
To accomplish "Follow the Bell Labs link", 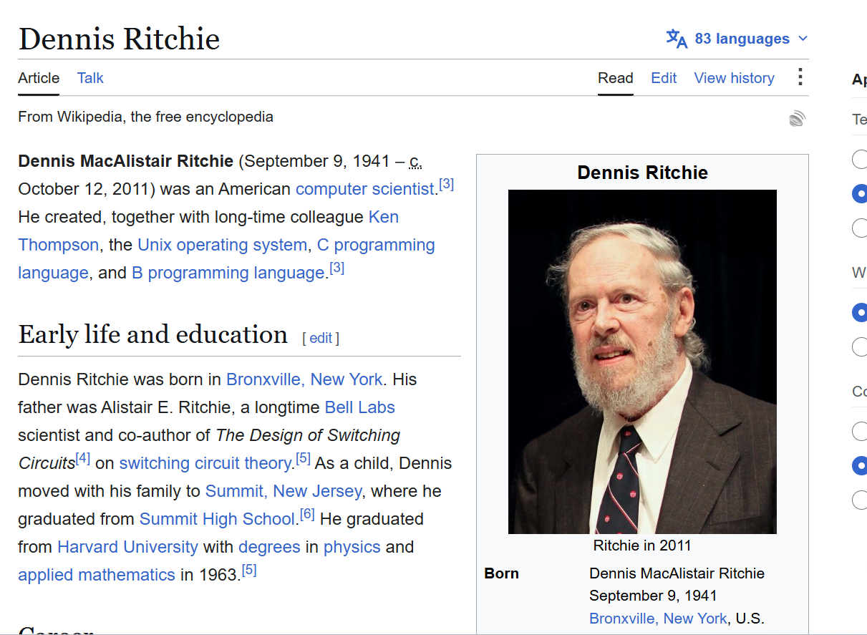I will coord(359,407).
